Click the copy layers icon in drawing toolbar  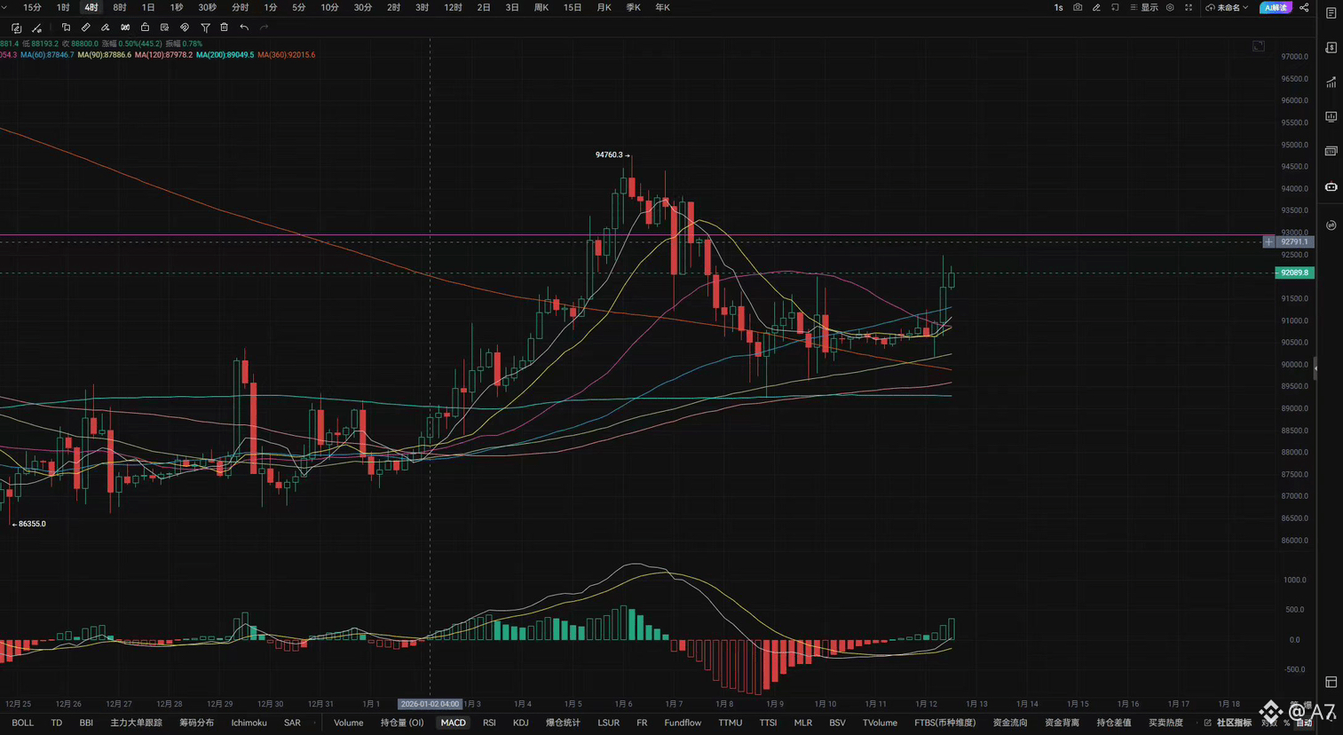pyautogui.click(x=66, y=28)
